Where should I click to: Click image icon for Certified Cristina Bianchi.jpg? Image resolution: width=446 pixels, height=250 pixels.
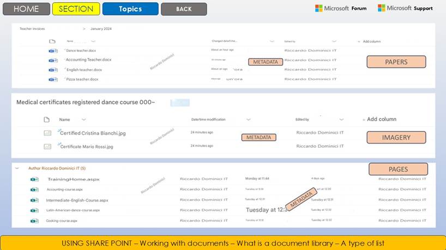click(47, 133)
